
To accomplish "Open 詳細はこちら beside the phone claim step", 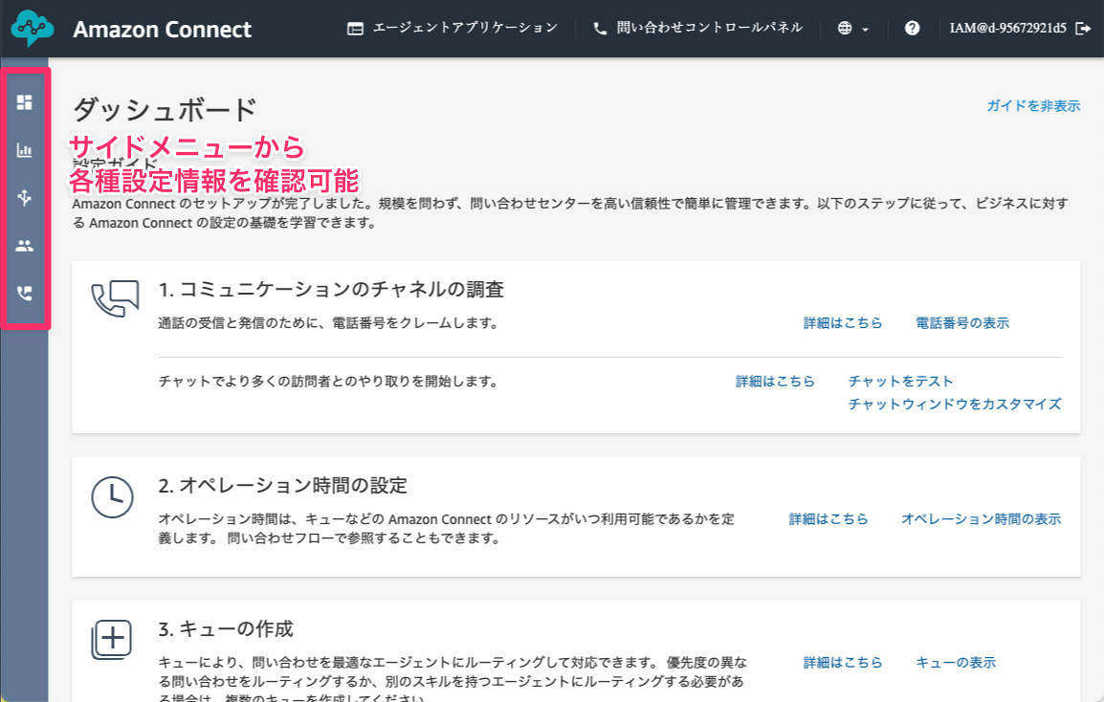I will 843,322.
